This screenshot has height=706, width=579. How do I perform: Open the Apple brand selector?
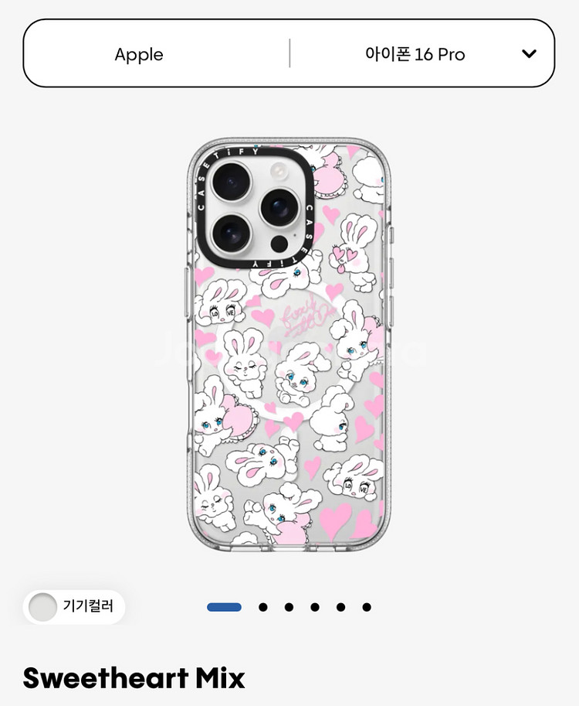[x=139, y=54]
